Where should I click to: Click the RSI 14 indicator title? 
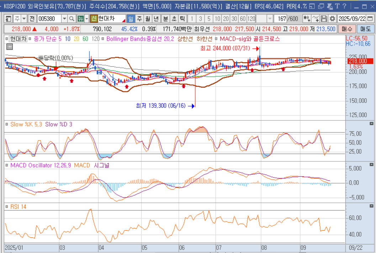point(18,207)
